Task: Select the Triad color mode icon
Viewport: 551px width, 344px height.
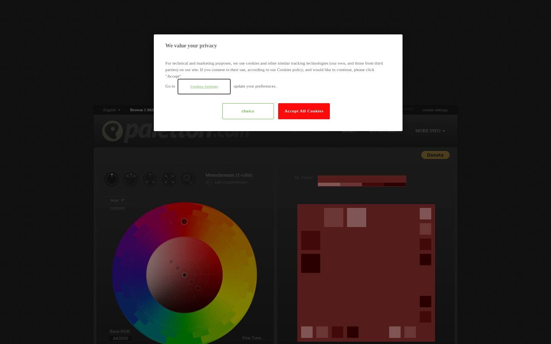Action: point(150,179)
